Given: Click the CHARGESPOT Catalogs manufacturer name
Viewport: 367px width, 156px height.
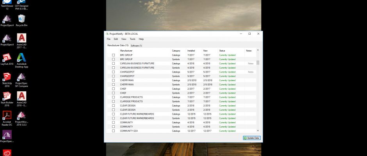Looking at the screenshot, I should coord(127,72).
